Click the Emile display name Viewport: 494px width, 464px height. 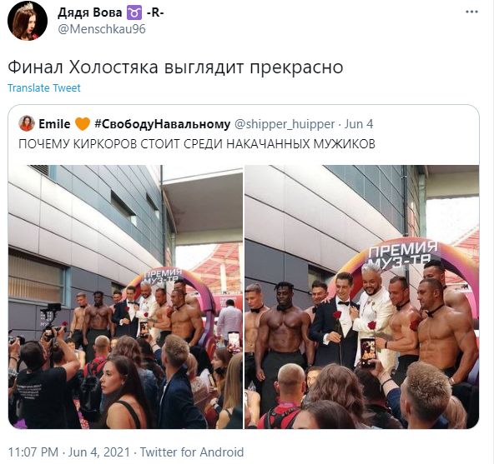[54, 124]
